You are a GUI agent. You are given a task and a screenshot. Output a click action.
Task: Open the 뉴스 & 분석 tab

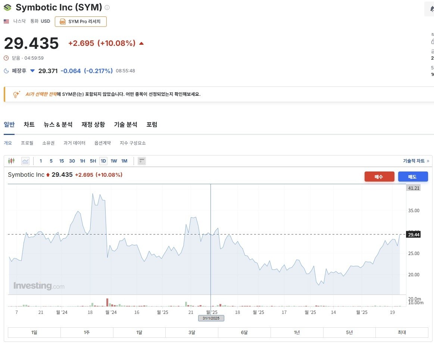(x=58, y=125)
